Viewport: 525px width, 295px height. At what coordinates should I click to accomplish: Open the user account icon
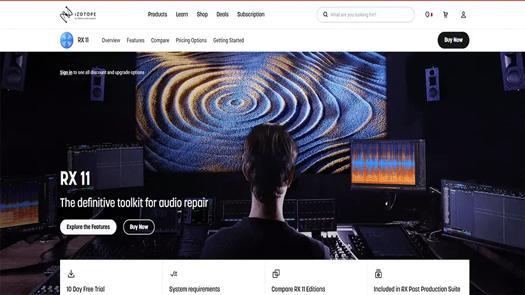tap(463, 15)
